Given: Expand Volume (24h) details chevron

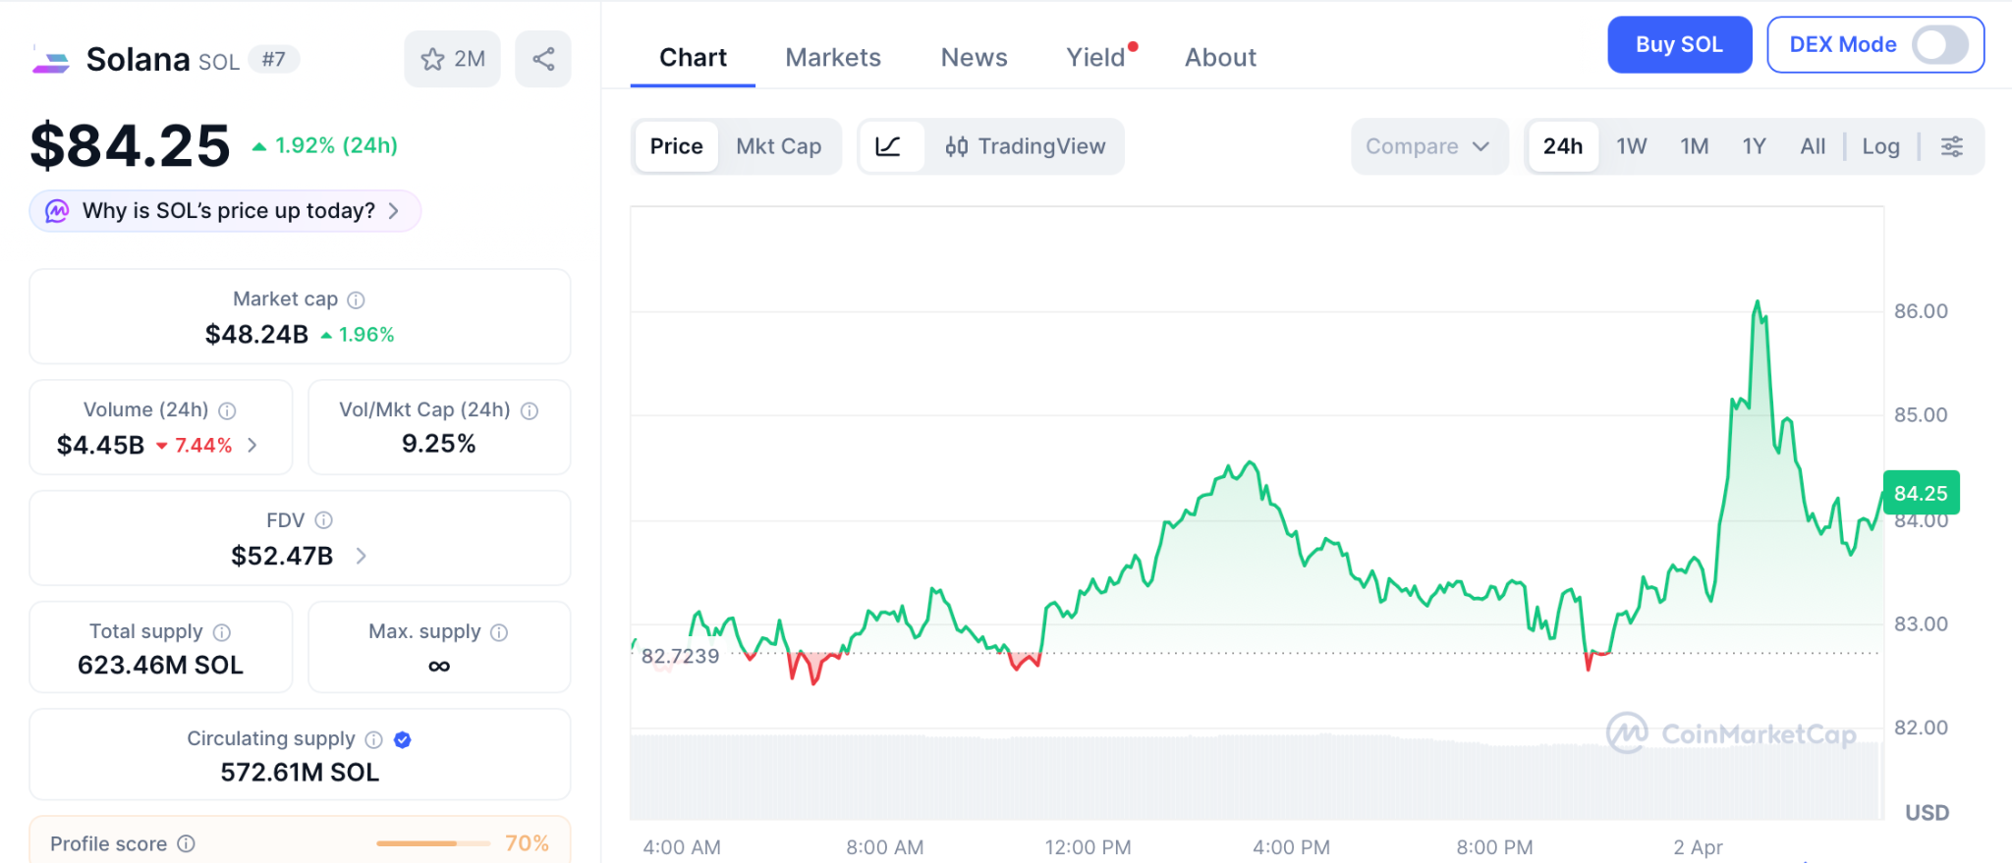Looking at the screenshot, I should (x=252, y=445).
